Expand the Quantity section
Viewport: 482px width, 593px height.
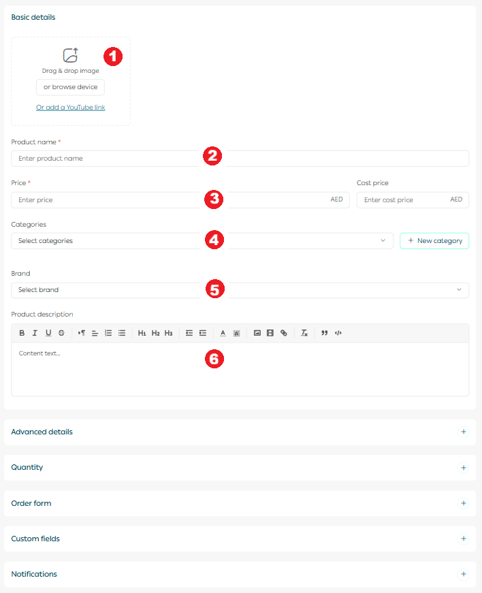[464, 468]
